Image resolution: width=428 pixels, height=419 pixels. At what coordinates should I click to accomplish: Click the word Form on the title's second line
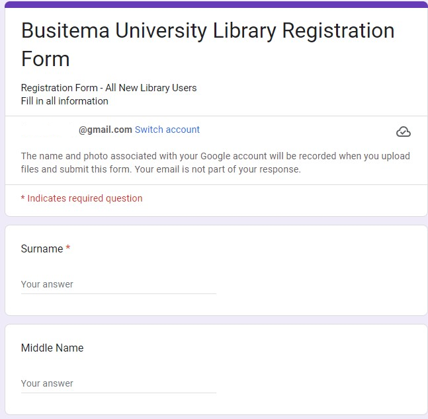tap(45, 59)
